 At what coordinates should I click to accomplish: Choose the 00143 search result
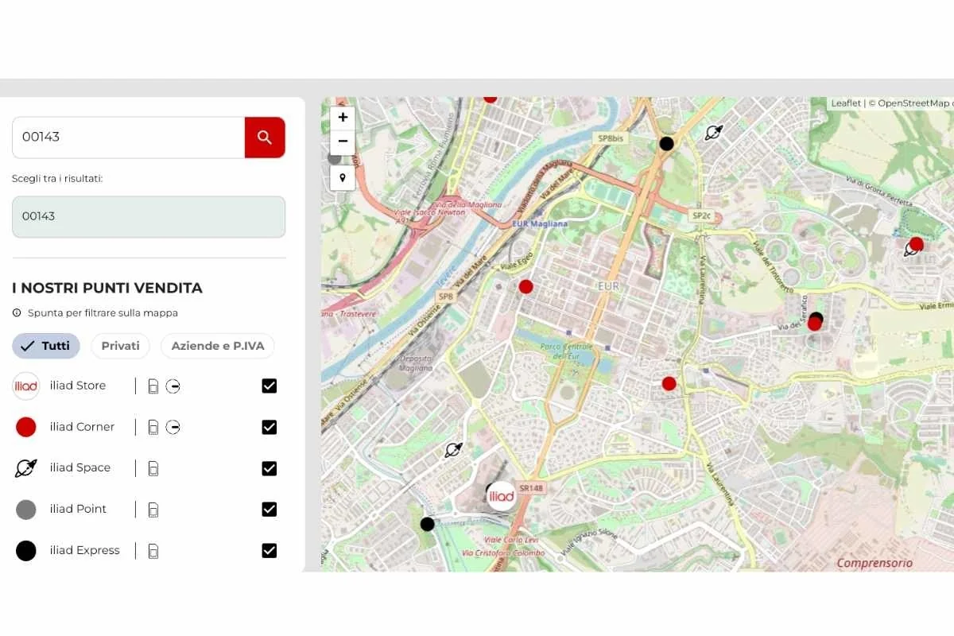pyautogui.click(x=149, y=217)
